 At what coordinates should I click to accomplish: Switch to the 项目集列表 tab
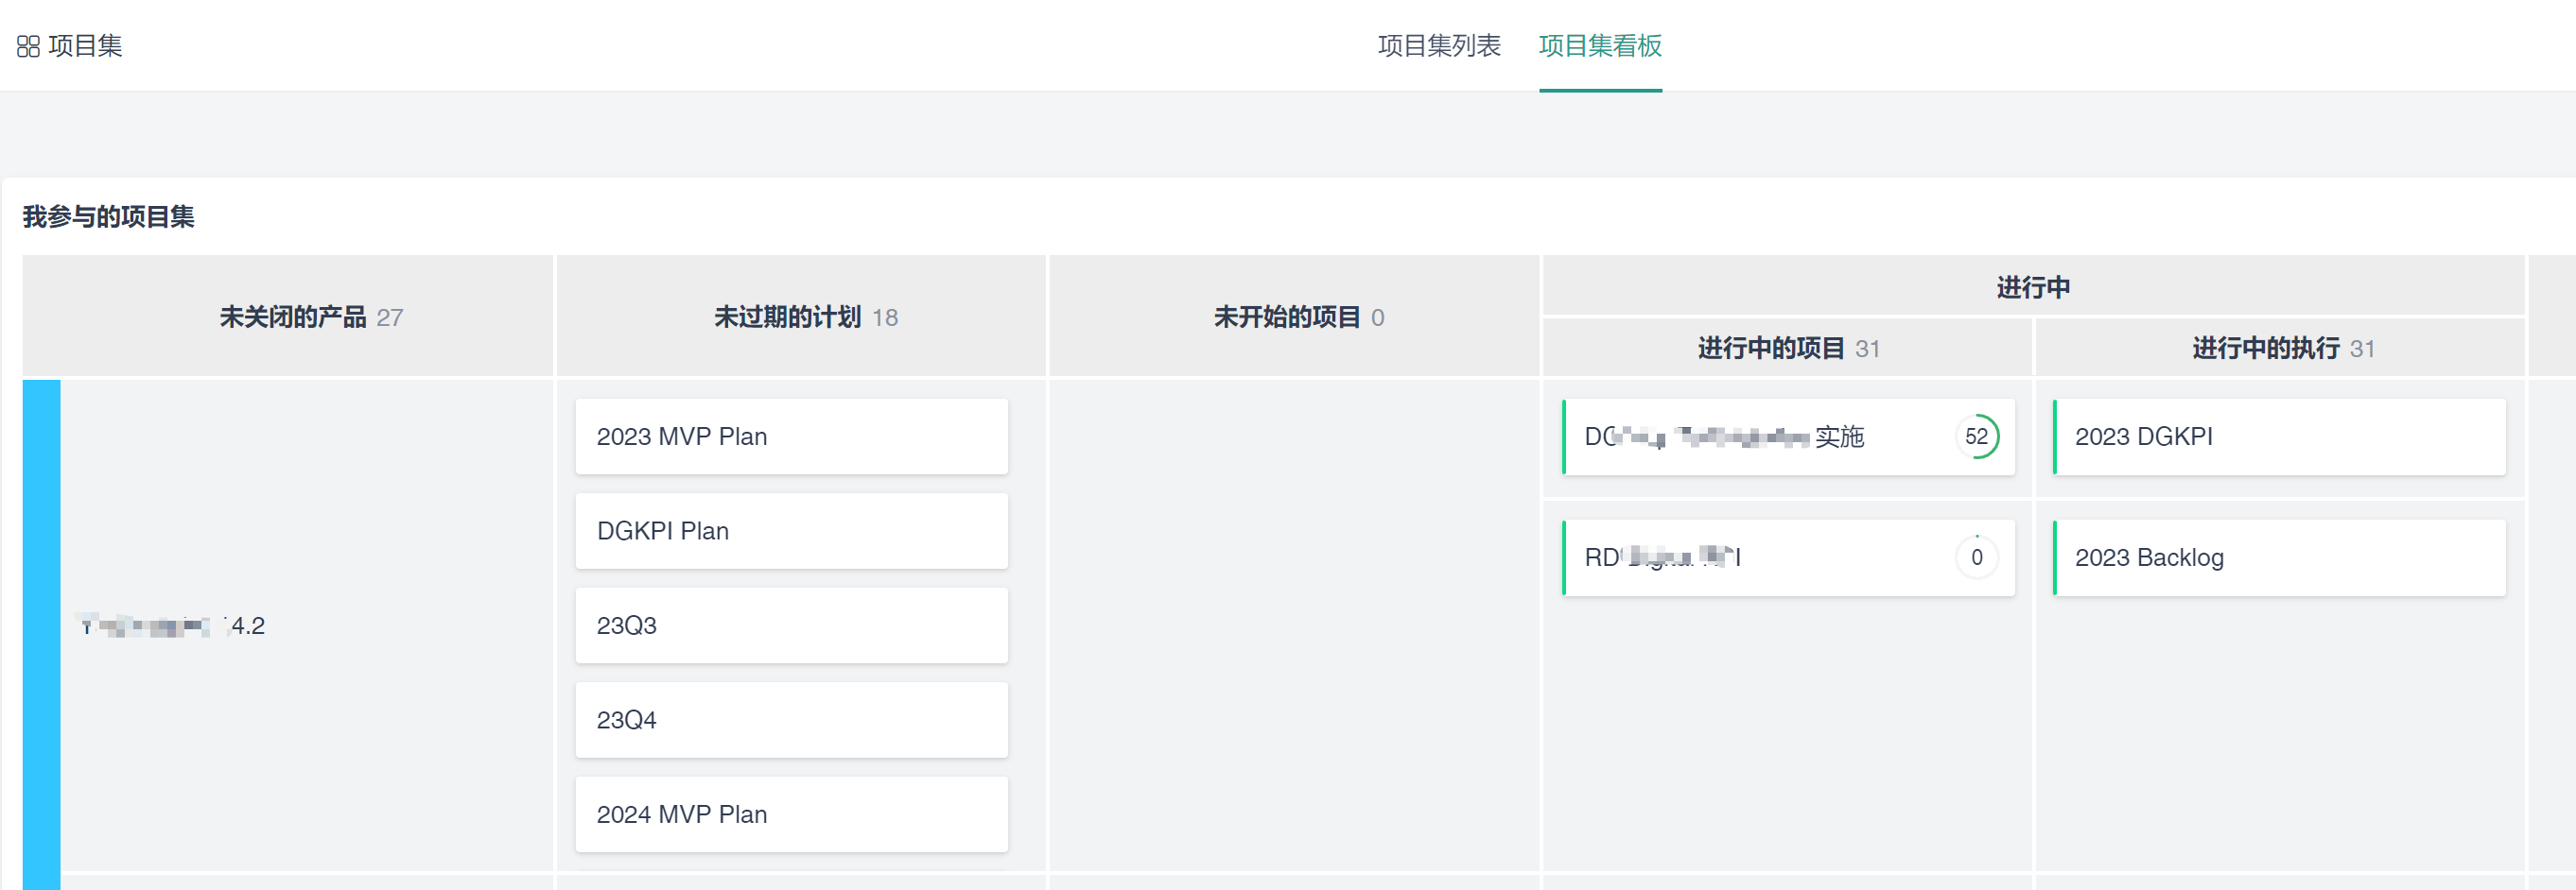click(1438, 46)
